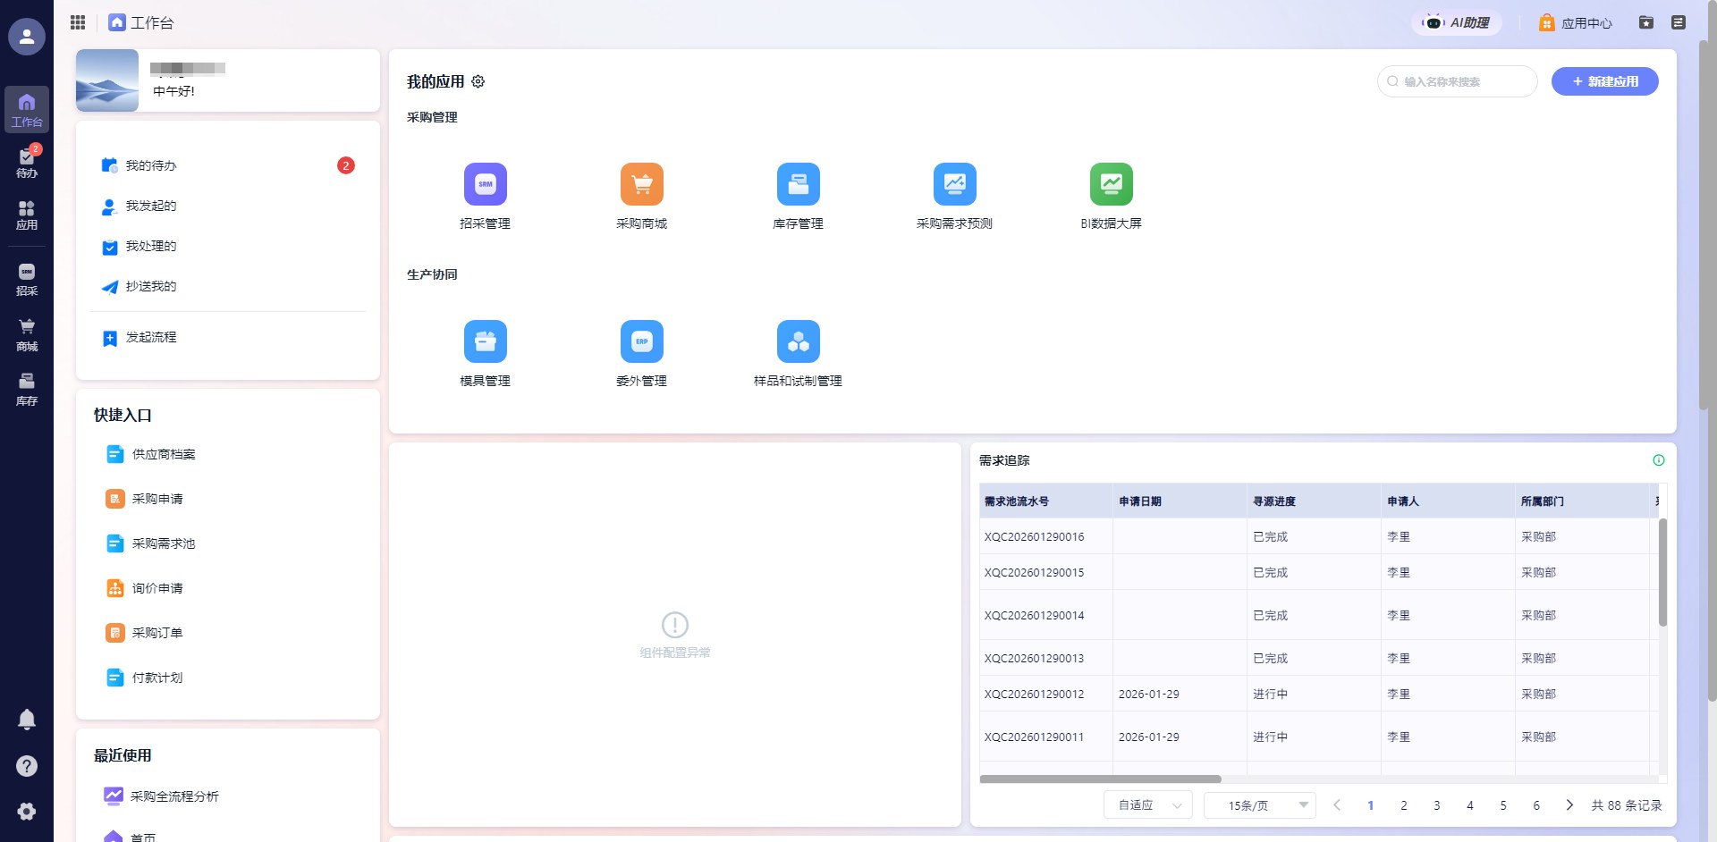Click the list icon in top-right header
Screen dimensions: 1717x842
1679,22
